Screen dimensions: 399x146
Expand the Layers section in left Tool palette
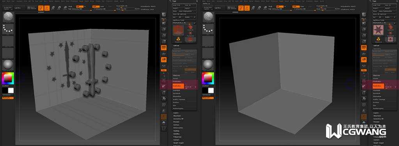coord(176,113)
